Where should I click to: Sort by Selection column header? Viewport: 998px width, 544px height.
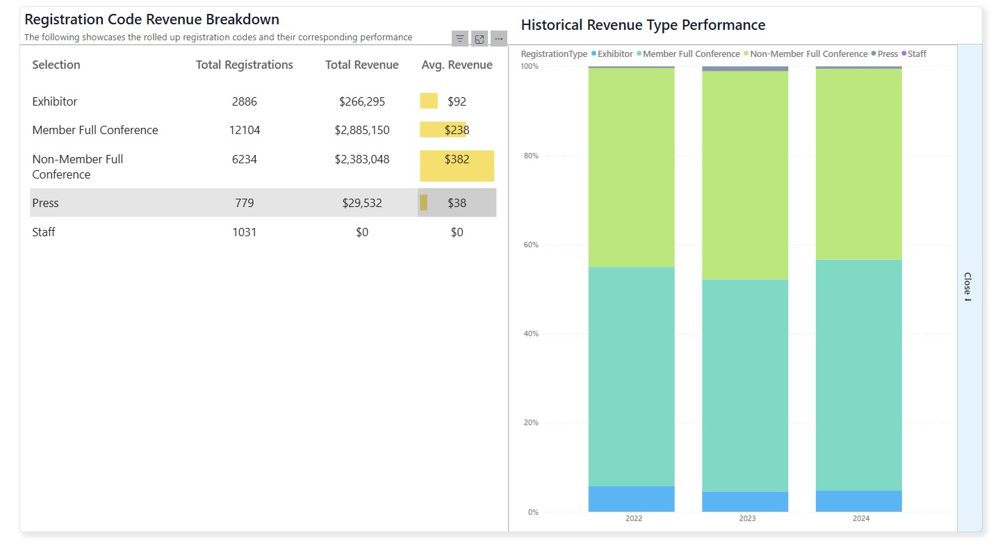[x=56, y=65]
